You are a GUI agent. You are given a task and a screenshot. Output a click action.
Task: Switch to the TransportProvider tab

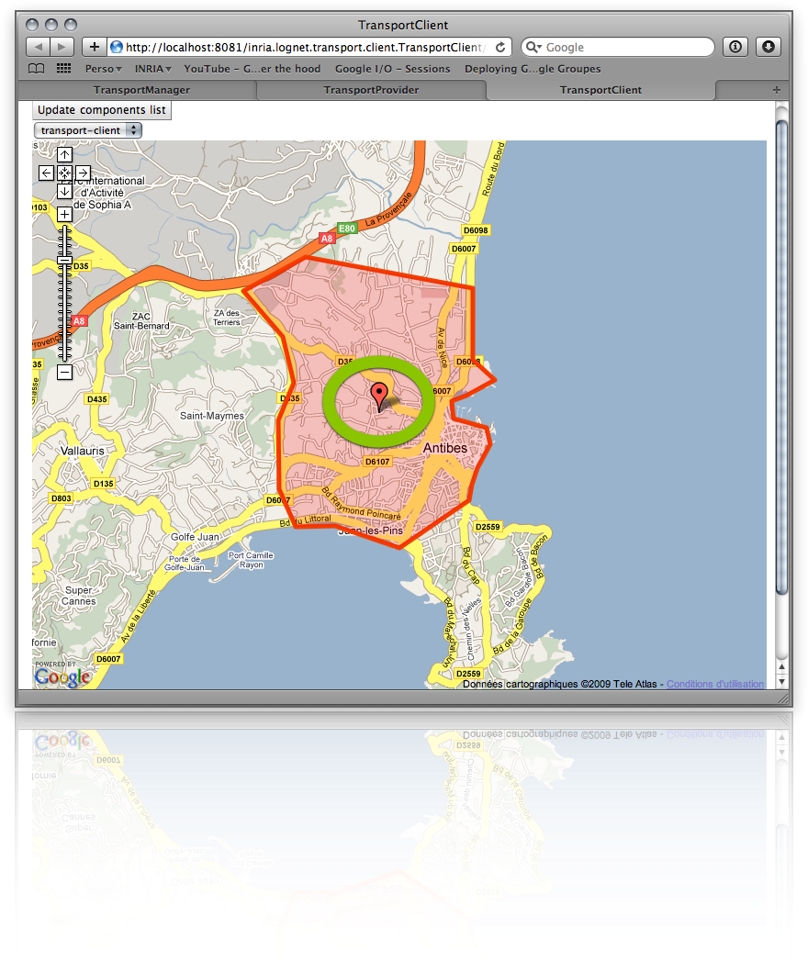[371, 90]
